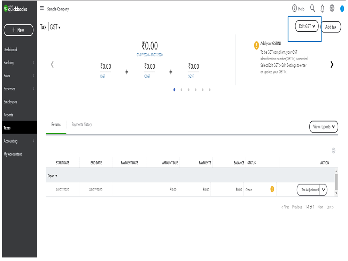
Task: Open the settings gear in header
Action: pyautogui.click(x=332, y=8)
